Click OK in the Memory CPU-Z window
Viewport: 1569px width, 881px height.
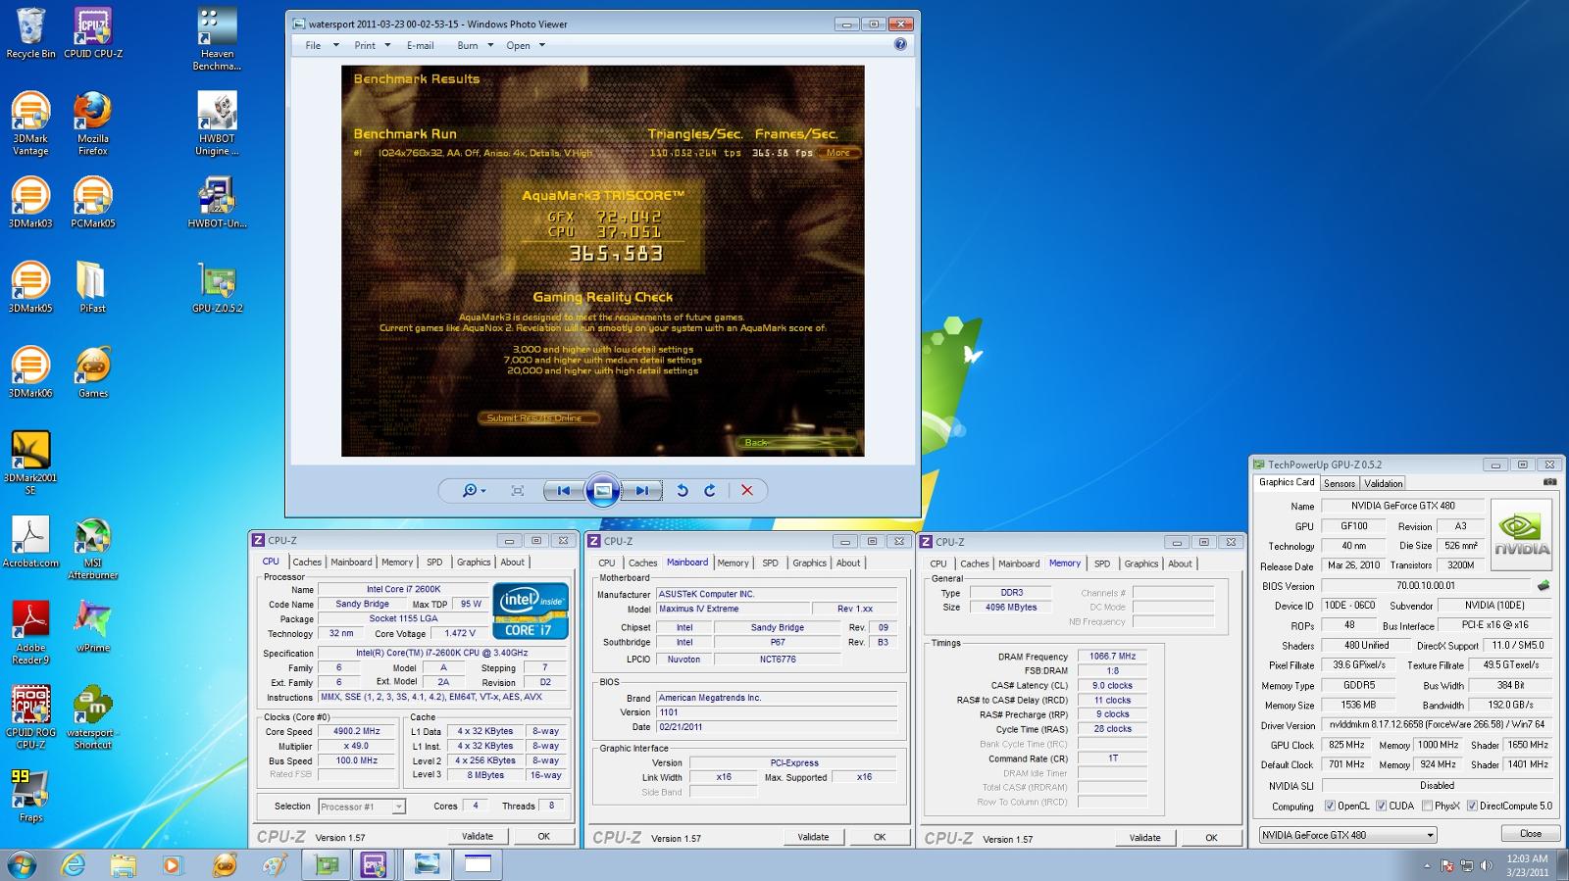pos(1211,837)
